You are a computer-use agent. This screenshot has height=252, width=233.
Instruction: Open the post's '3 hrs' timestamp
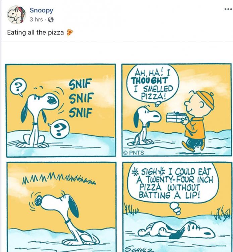click(x=36, y=19)
